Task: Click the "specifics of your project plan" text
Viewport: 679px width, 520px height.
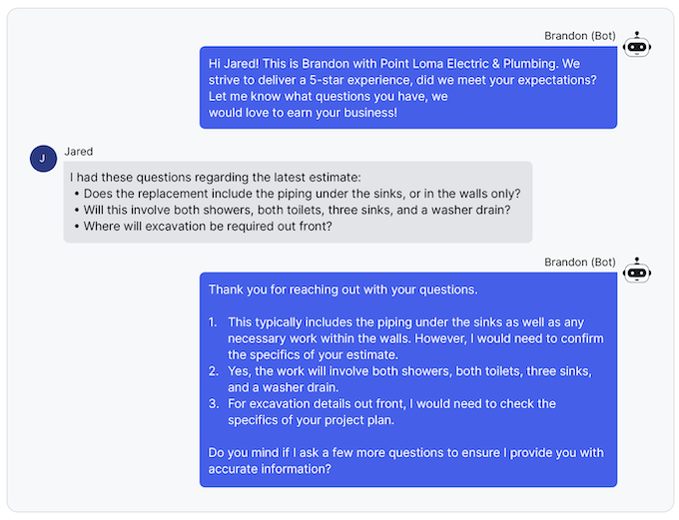Action: 308,420
